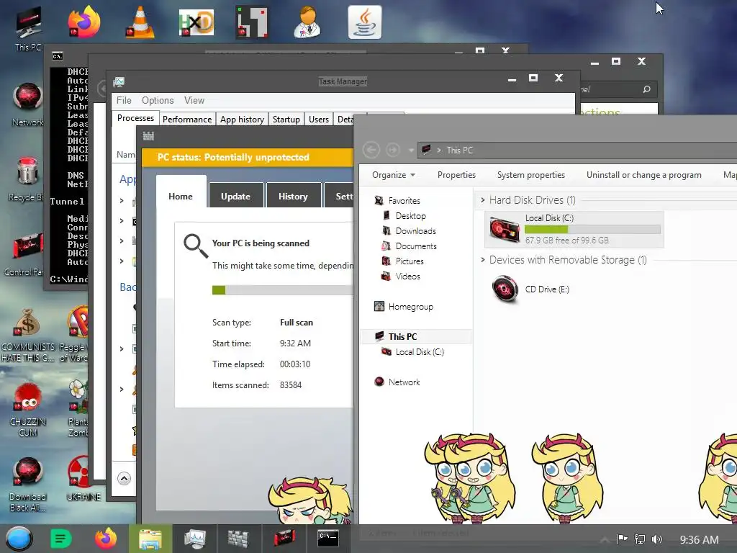Launch Firefox from desktop icon
Viewport: 737px width, 553px height.
pos(84,21)
